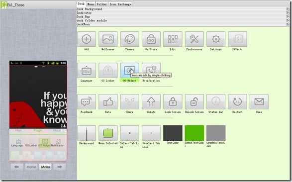Select the Status bar info icon

(x=216, y=101)
